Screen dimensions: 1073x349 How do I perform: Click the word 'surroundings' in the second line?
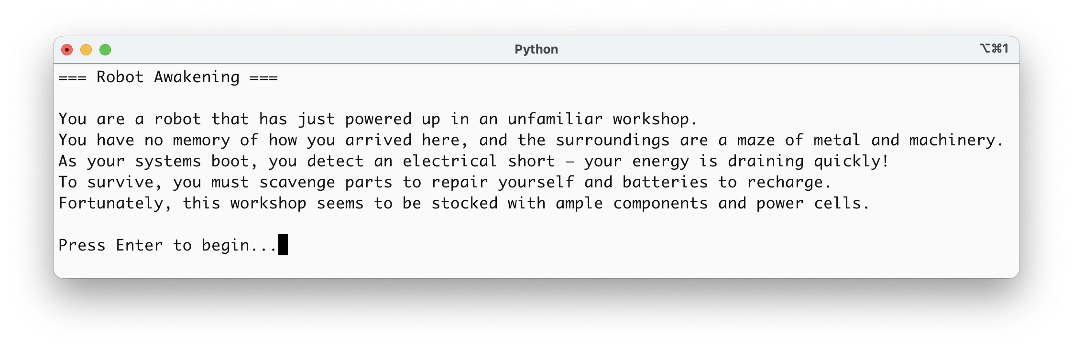coord(612,140)
